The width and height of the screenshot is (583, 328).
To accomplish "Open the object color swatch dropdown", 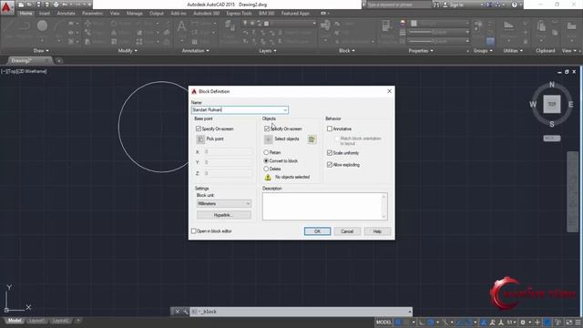I will tap(439, 23).
